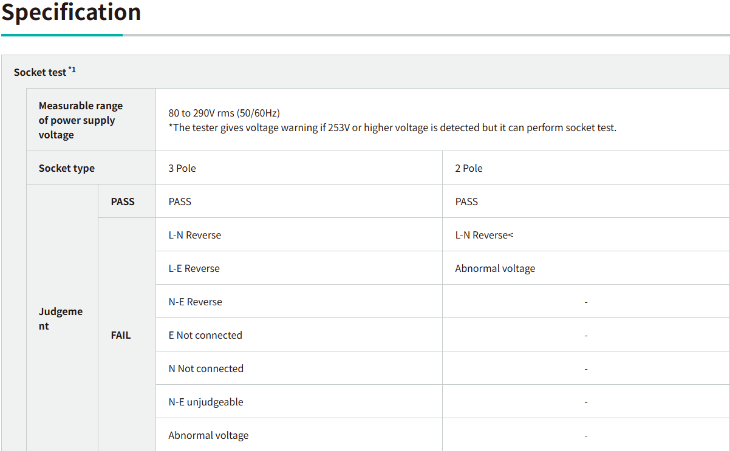Click the Socket test section title
The image size is (730, 451).
(x=40, y=72)
